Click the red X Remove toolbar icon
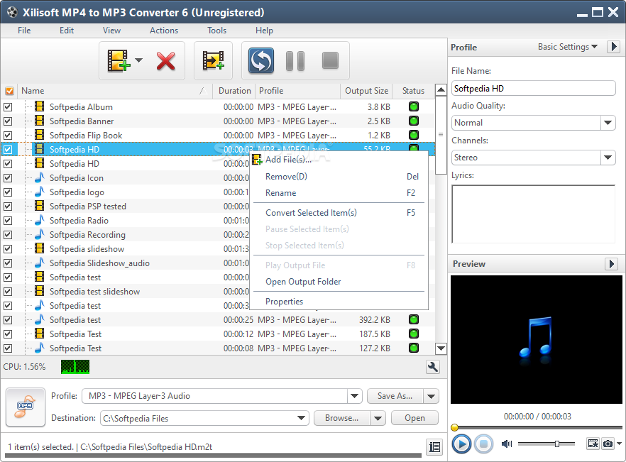This screenshot has width=626, height=462. (165, 61)
